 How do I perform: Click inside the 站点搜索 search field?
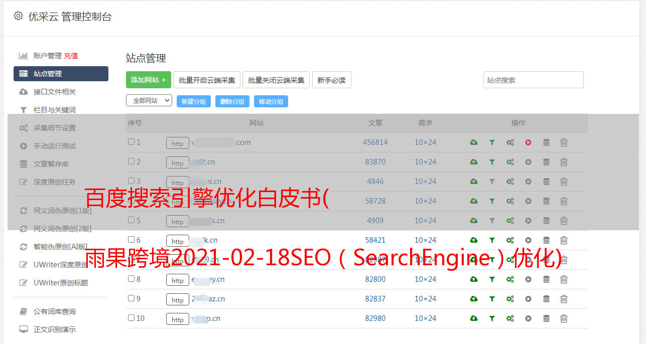533,80
